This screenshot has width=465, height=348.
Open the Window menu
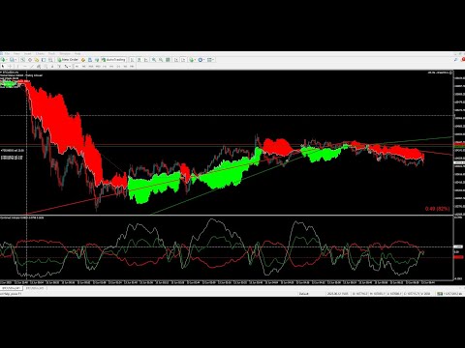click(65, 53)
